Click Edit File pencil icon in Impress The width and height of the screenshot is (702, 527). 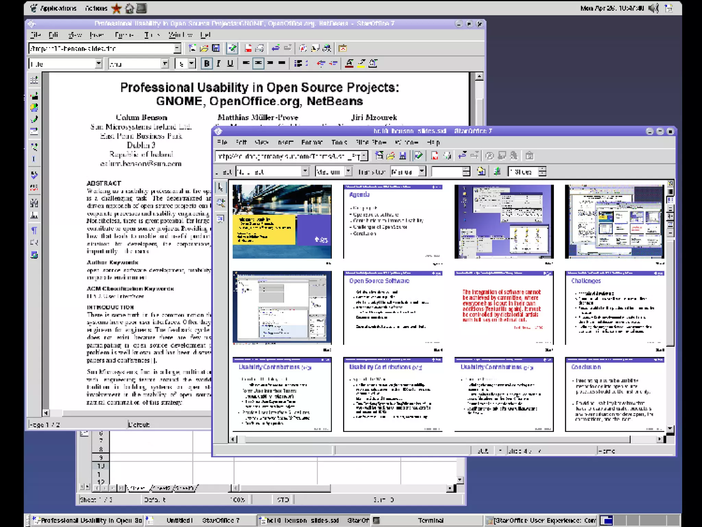pyautogui.click(x=418, y=156)
